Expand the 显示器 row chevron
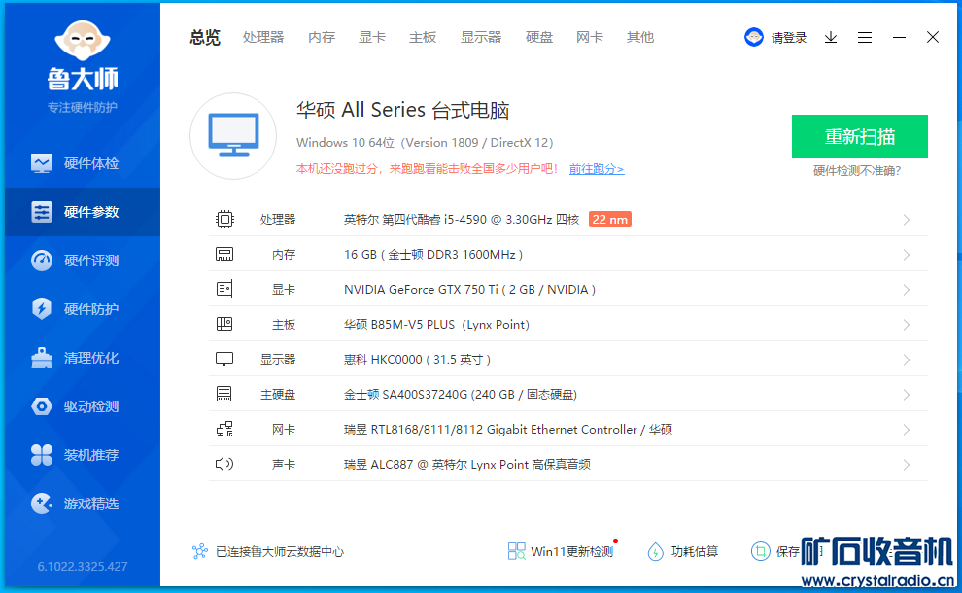The width and height of the screenshot is (962, 593). [907, 360]
